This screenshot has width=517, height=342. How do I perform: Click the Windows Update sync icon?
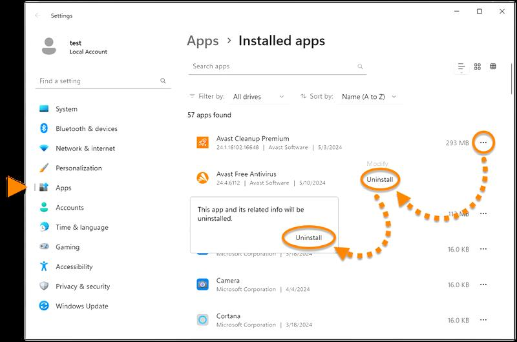tap(44, 306)
